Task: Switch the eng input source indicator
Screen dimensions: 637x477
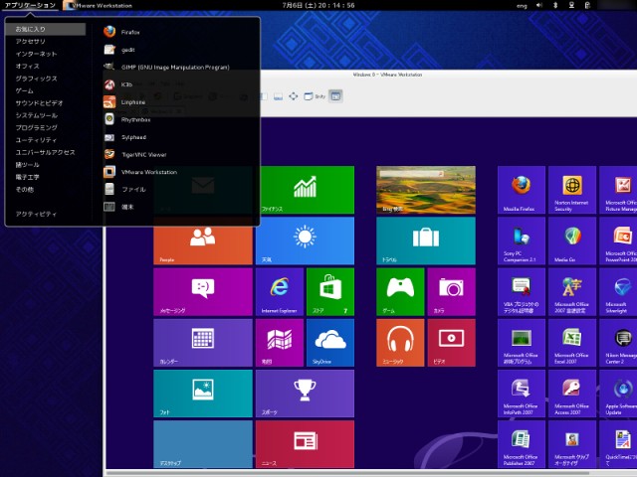Action: (x=522, y=6)
